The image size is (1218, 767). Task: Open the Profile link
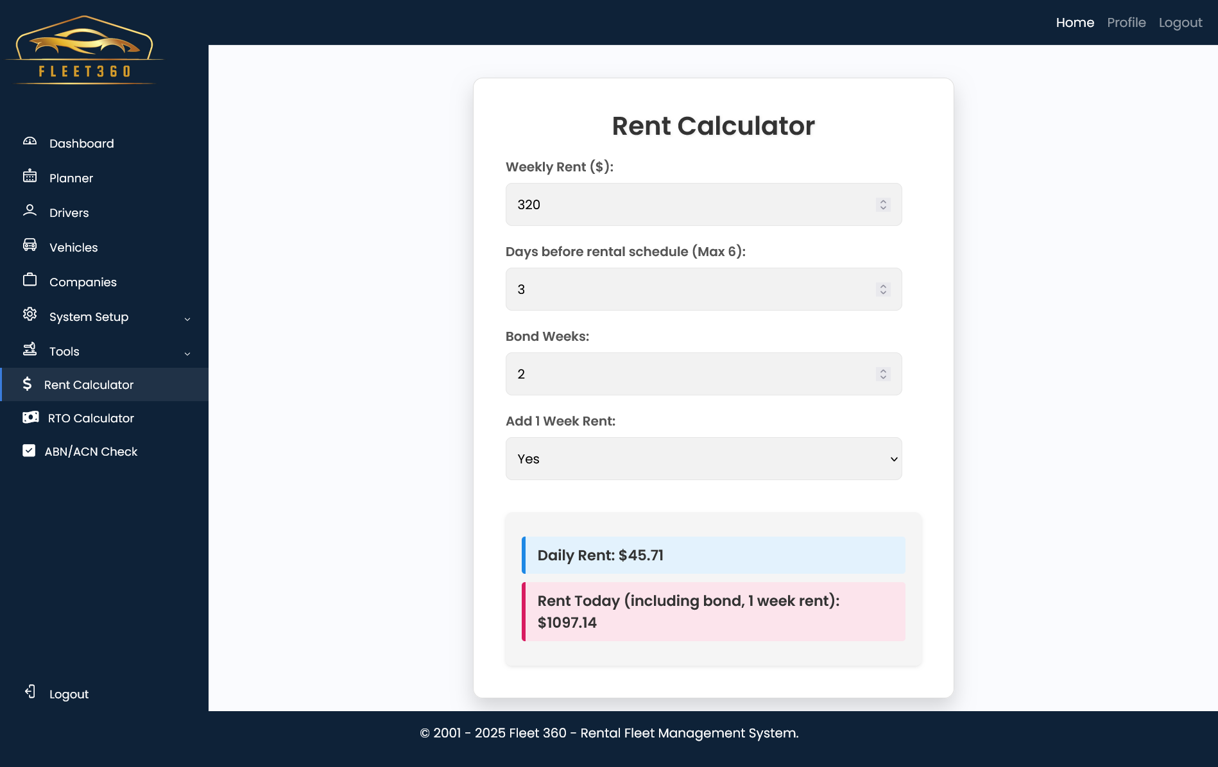coord(1126,22)
